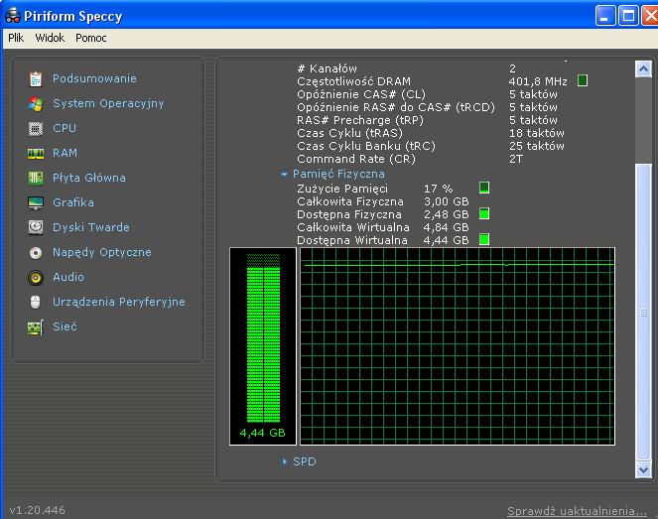This screenshot has height=519, width=658.
Task: Click the RAM memory stick icon
Action: [x=36, y=153]
